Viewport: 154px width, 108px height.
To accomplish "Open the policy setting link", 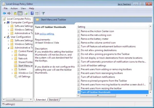I will pos(47,34).
